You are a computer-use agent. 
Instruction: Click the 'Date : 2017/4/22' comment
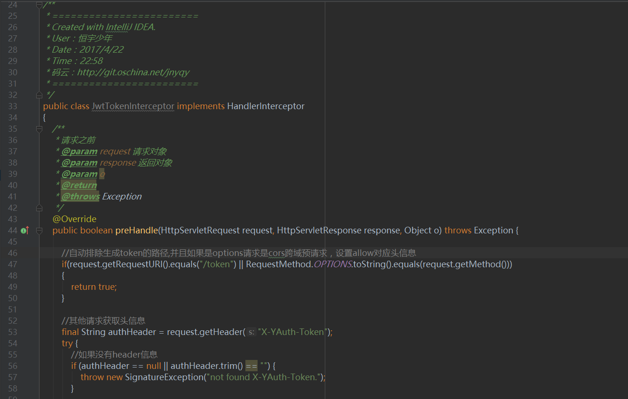coord(88,50)
